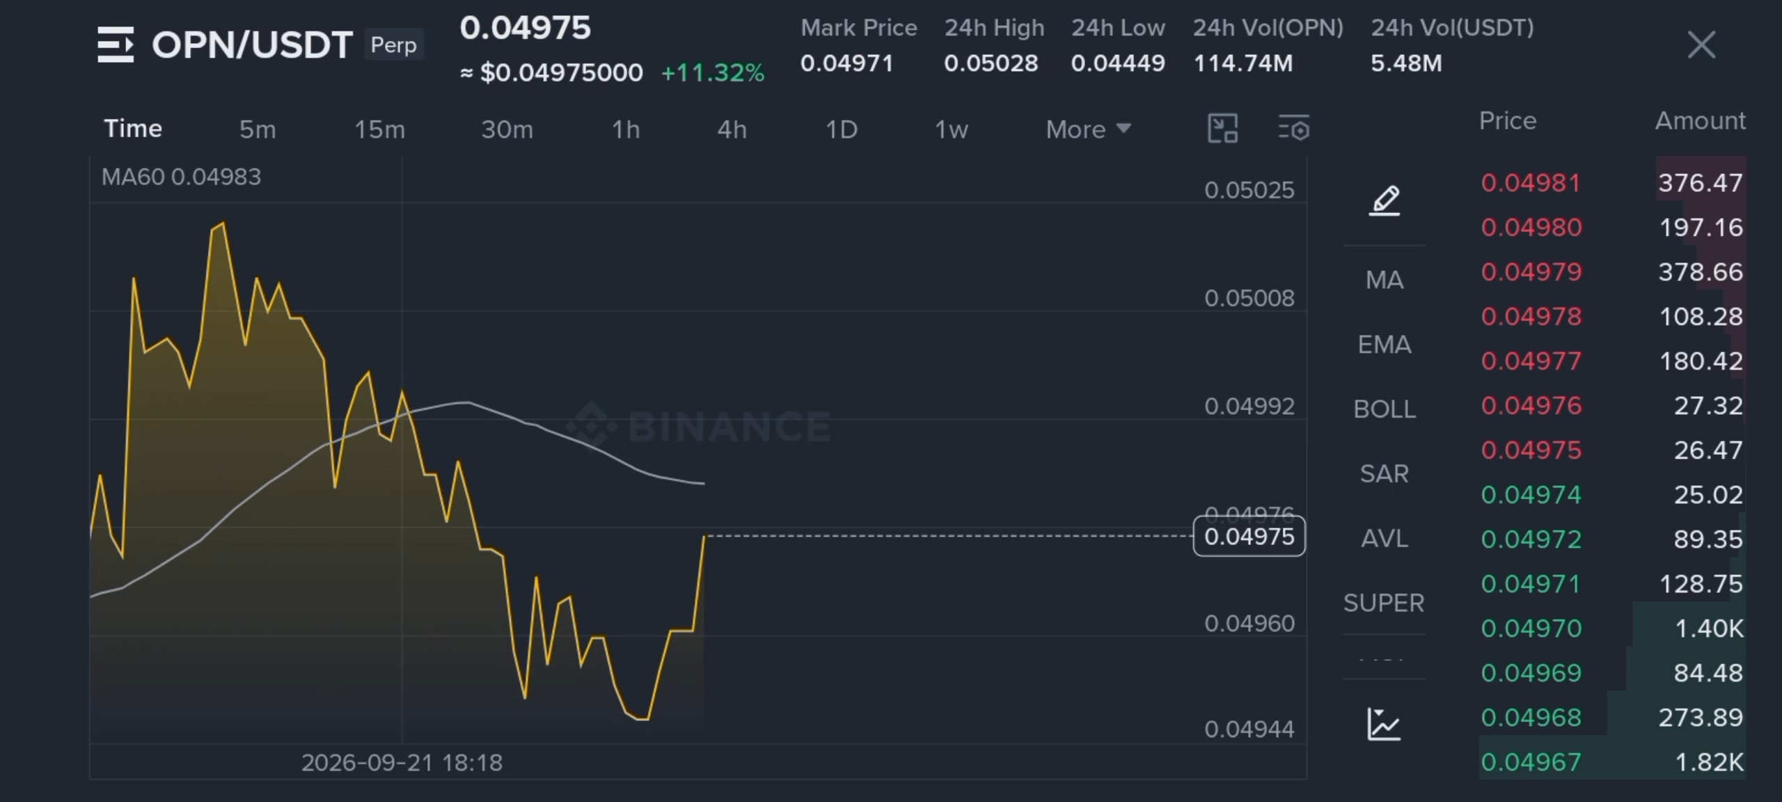
Task: Close the chart with X icon
Action: coord(1701,45)
